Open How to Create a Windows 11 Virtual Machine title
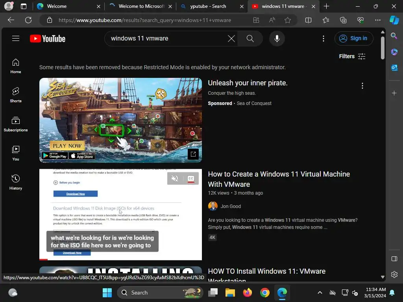Viewport: 403px width, 302px height. [x=279, y=179]
